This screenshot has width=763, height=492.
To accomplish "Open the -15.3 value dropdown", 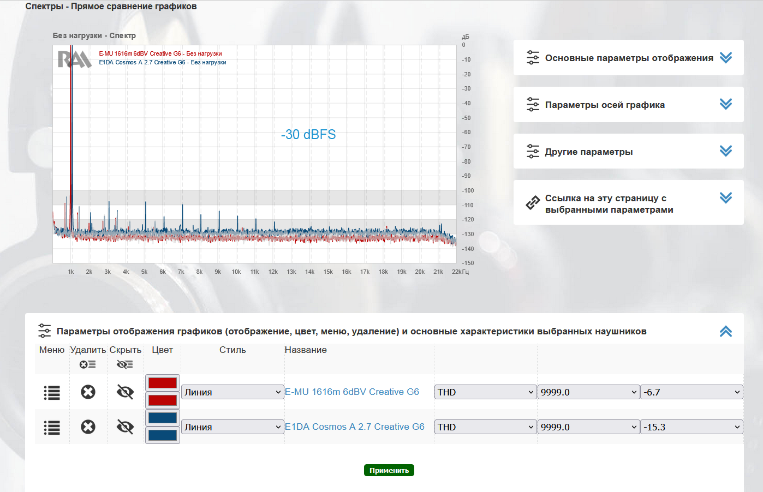I will pyautogui.click(x=692, y=427).
